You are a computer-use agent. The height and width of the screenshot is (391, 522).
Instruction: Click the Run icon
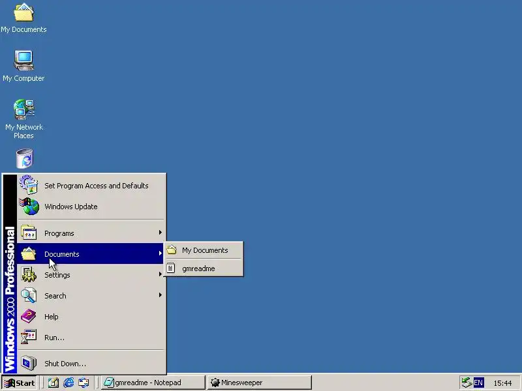[x=29, y=337]
